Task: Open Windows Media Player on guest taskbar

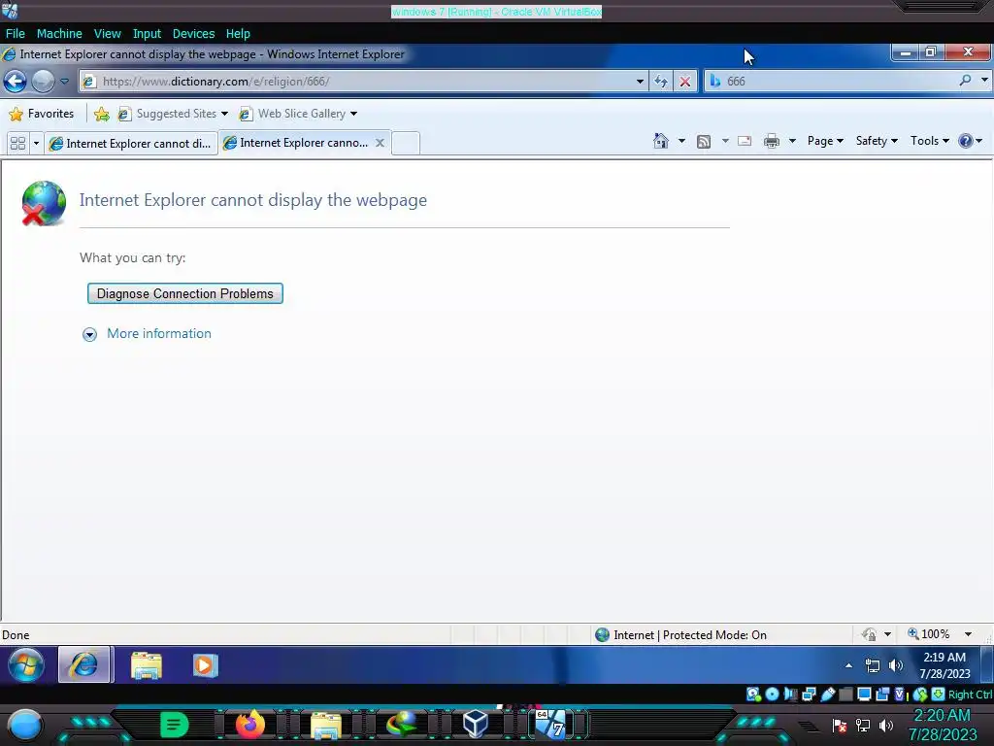Action: tap(204, 665)
